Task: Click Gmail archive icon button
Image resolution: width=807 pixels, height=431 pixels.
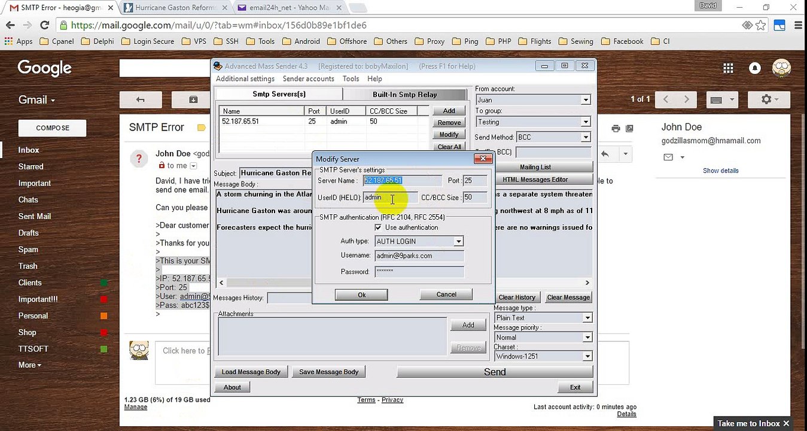Action: [193, 99]
